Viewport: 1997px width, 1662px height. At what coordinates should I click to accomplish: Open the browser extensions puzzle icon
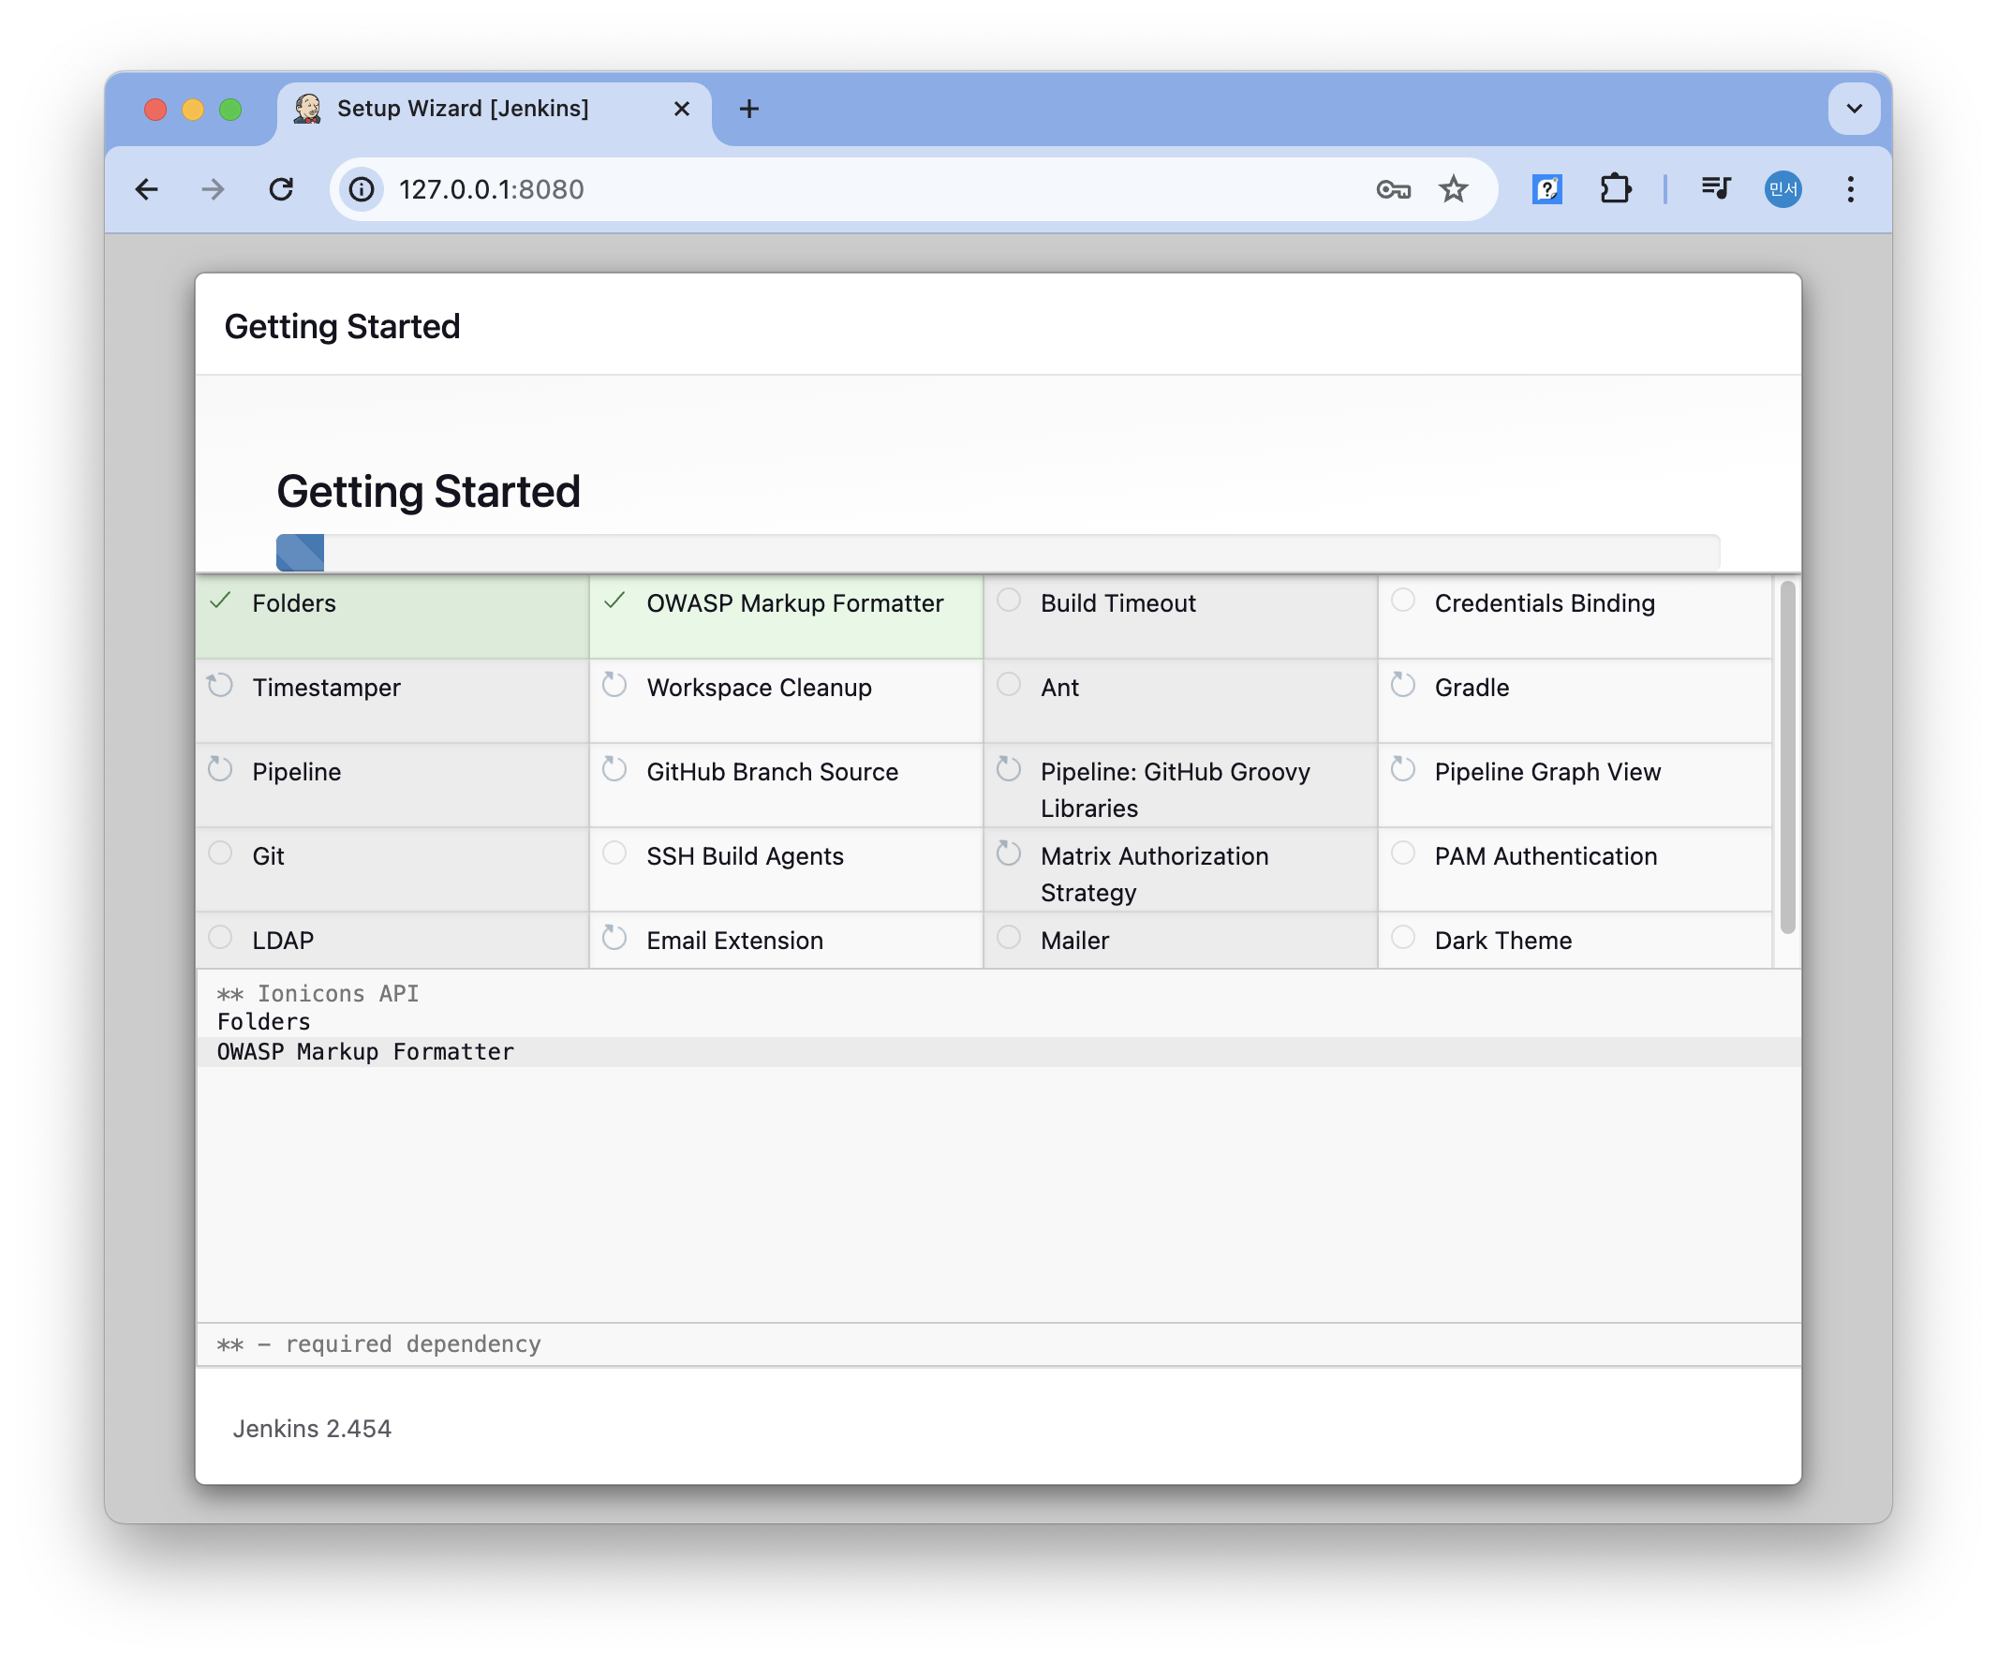1615,189
